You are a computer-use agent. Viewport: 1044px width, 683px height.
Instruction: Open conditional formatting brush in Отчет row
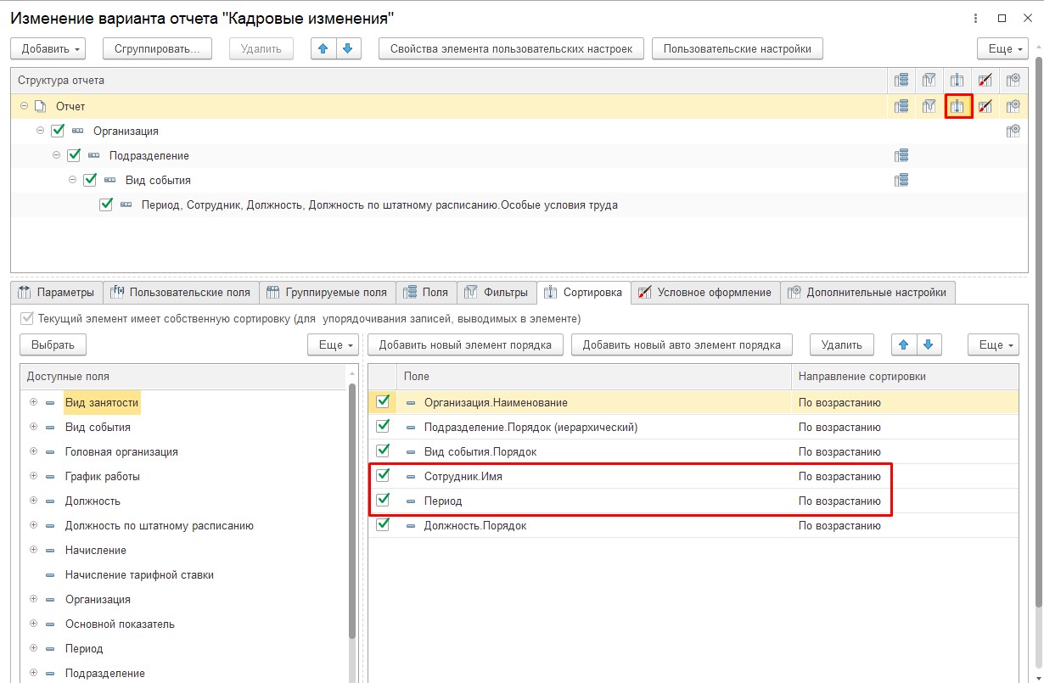(x=985, y=106)
